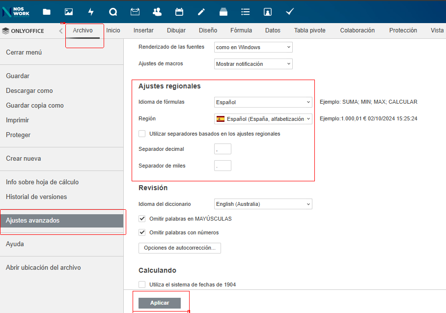The height and width of the screenshot is (313, 446).
Task: Open the Contacts people icon
Action: (x=157, y=12)
